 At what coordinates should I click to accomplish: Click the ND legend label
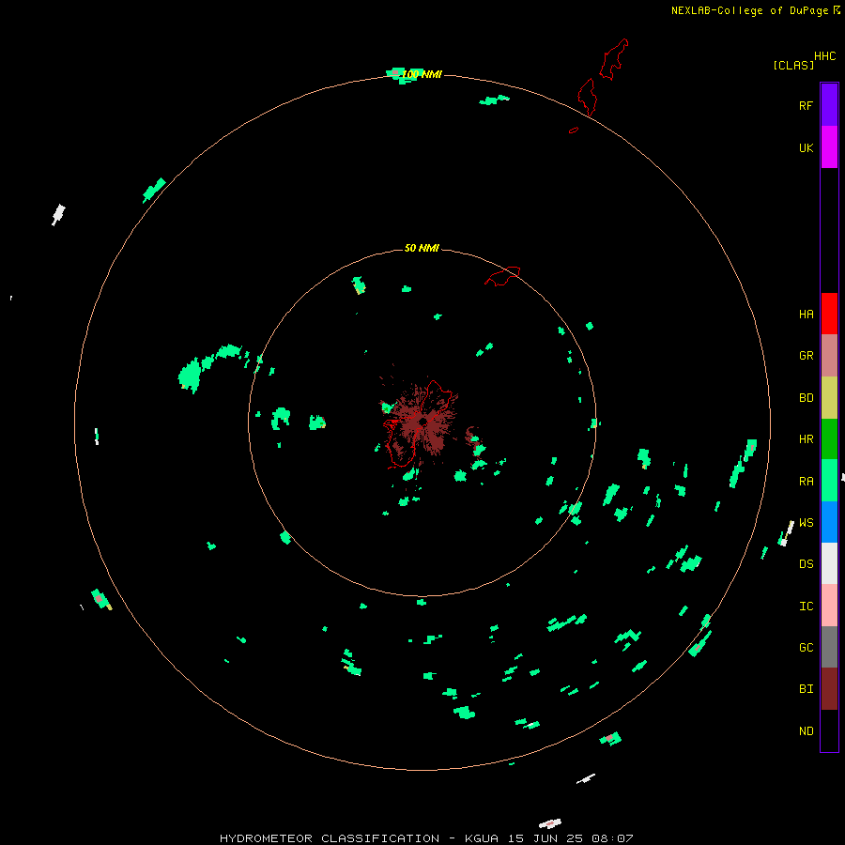pyautogui.click(x=806, y=730)
